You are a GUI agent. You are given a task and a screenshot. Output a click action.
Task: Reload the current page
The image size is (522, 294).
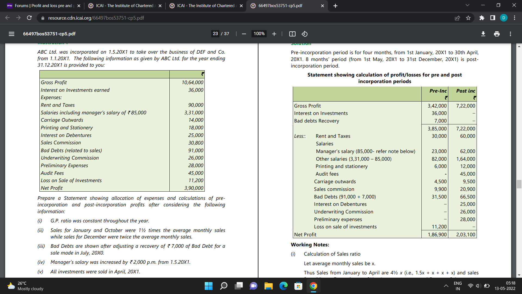coord(29,18)
